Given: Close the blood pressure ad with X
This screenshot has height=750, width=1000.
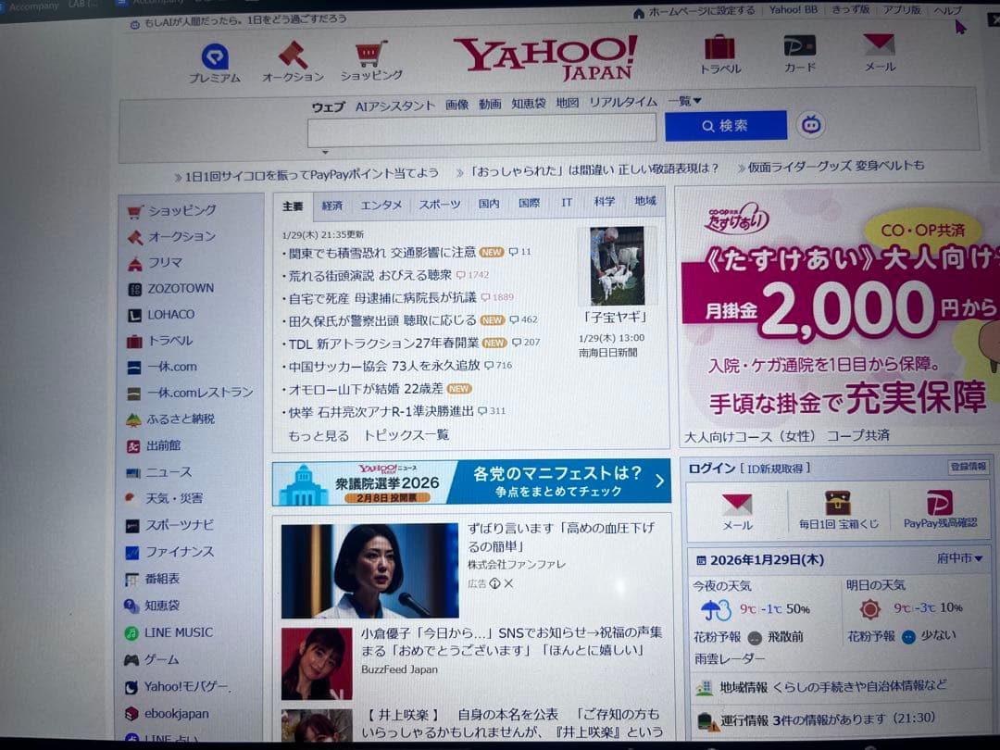Looking at the screenshot, I should (508, 583).
